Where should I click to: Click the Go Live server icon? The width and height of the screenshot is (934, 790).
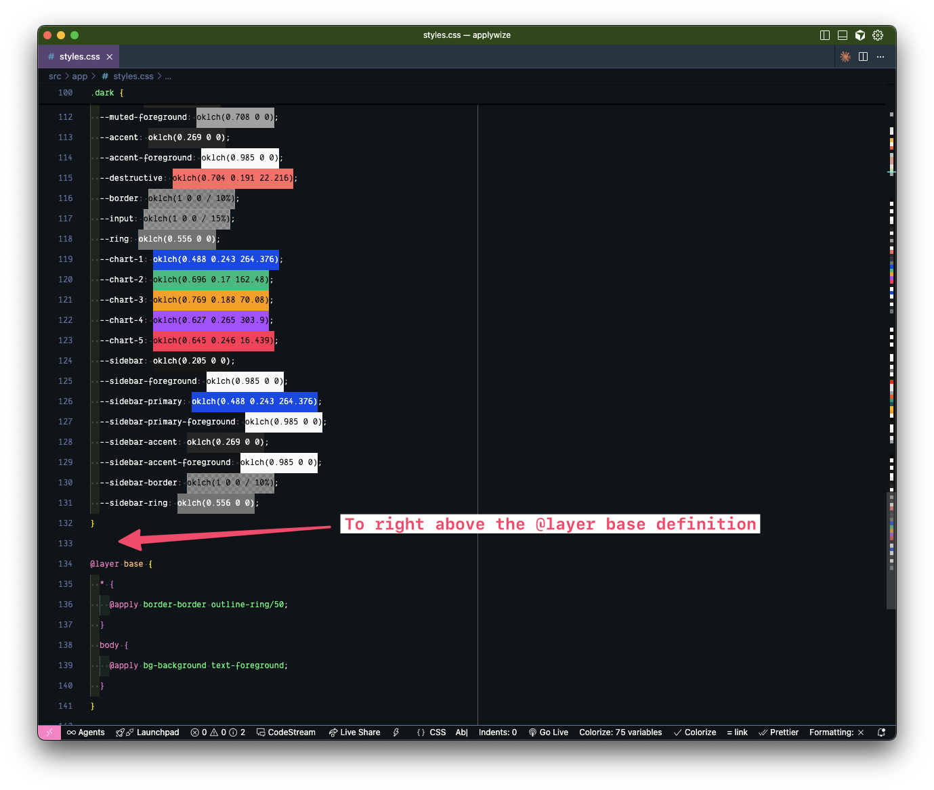coord(548,732)
